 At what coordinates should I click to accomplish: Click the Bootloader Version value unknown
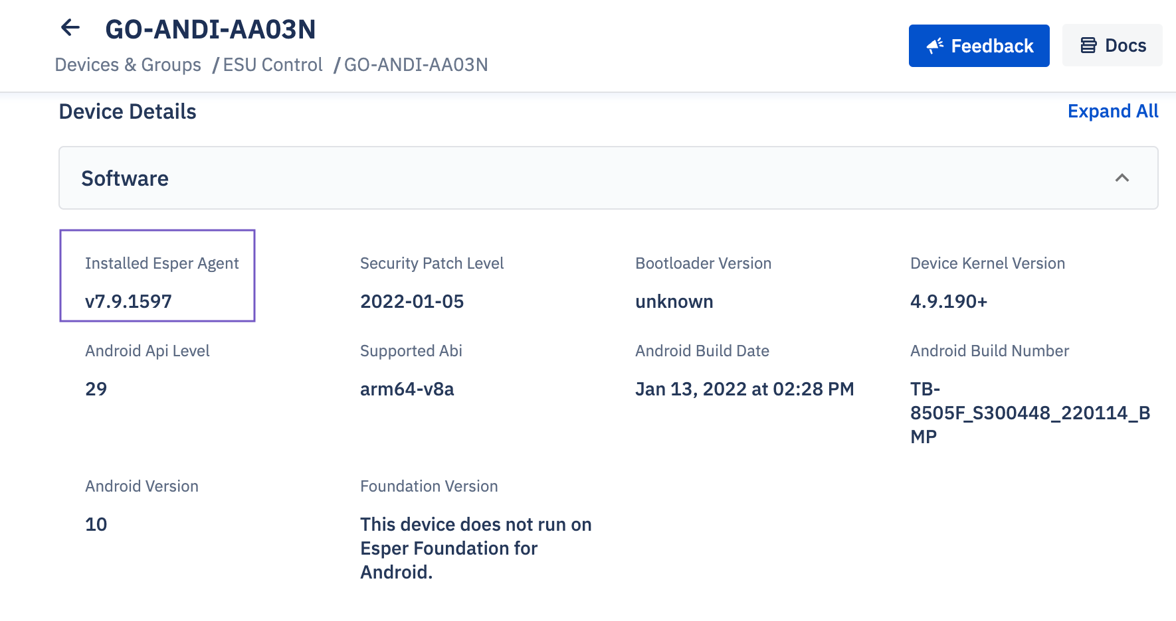(x=674, y=301)
